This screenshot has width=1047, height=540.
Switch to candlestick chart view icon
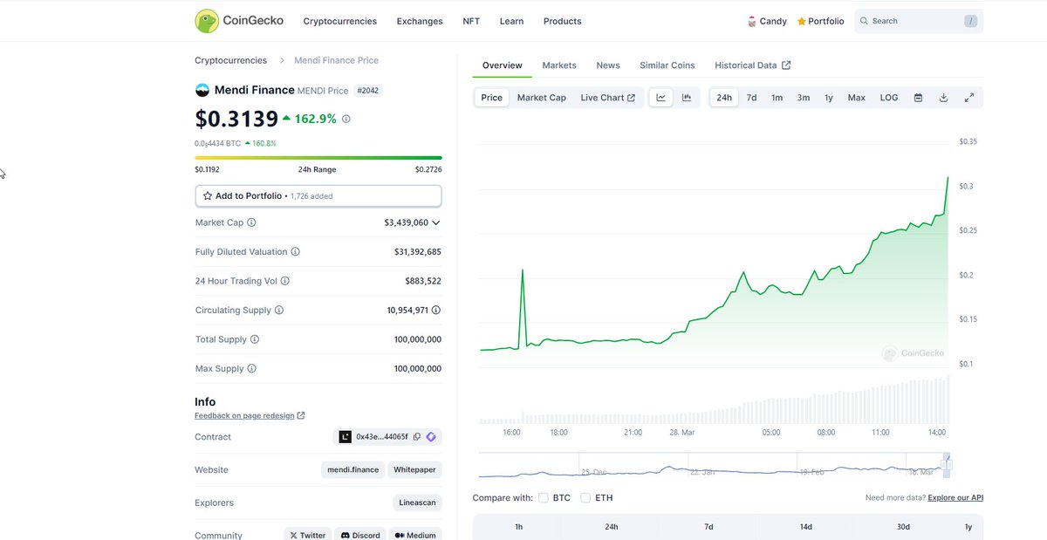(687, 98)
